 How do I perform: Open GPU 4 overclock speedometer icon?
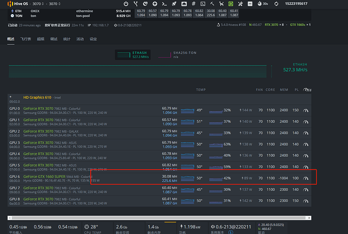pyautogui.click(x=306, y=156)
